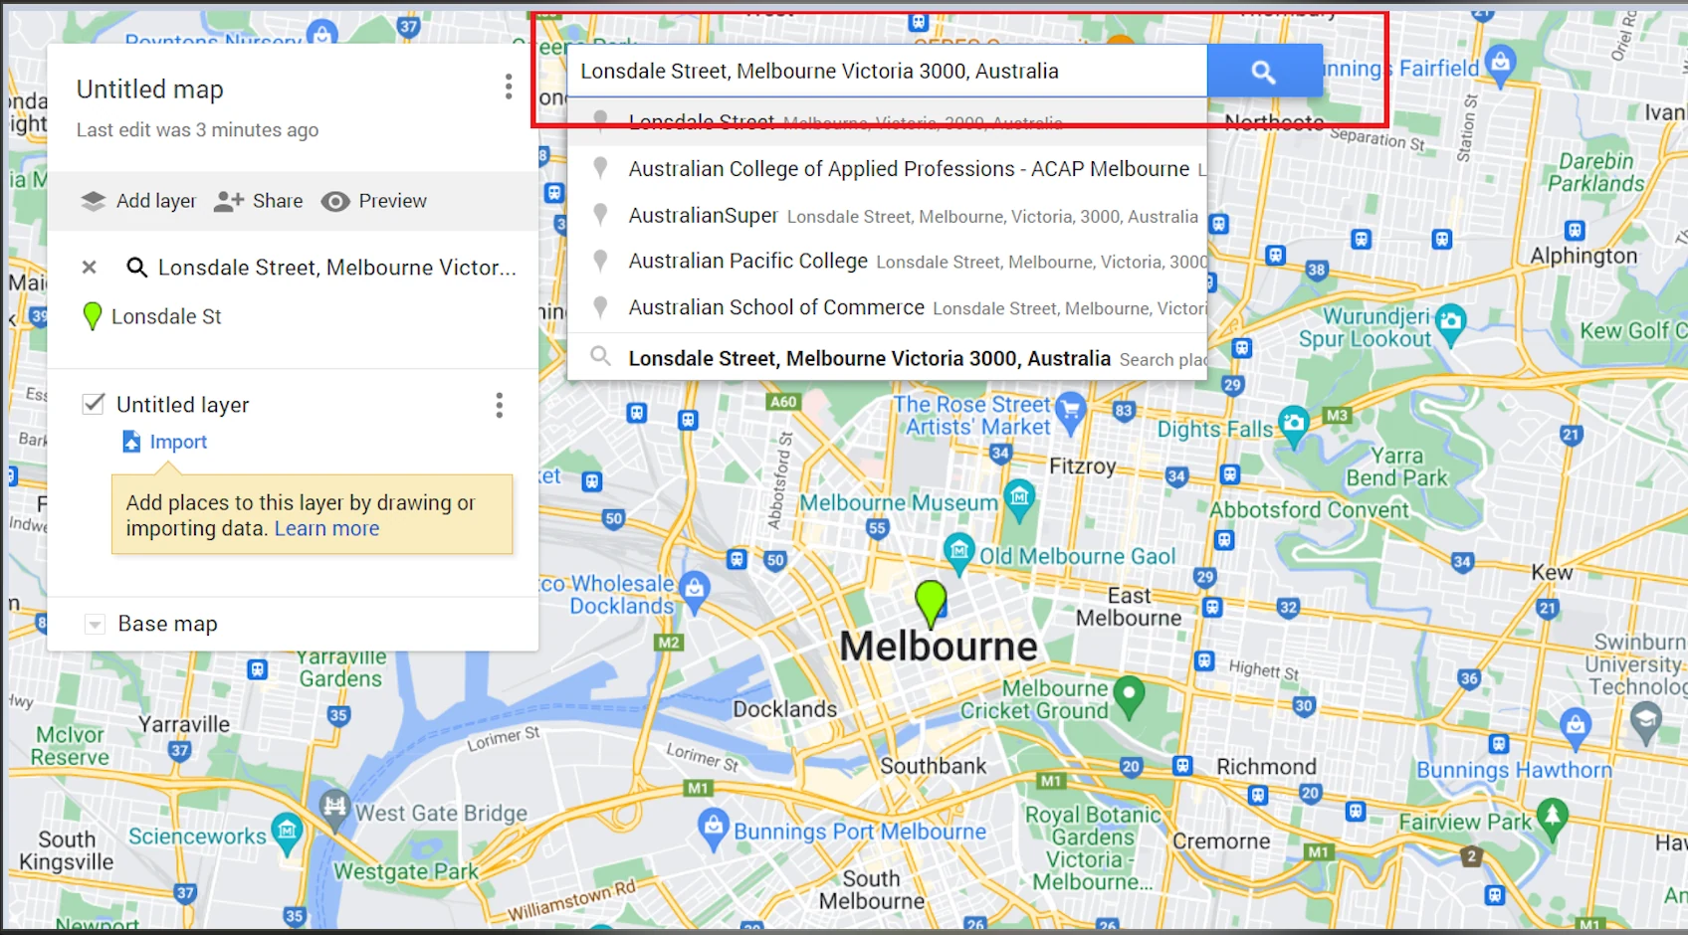The height and width of the screenshot is (935, 1688).
Task: Click the South Melbourne label
Action: 872,890
